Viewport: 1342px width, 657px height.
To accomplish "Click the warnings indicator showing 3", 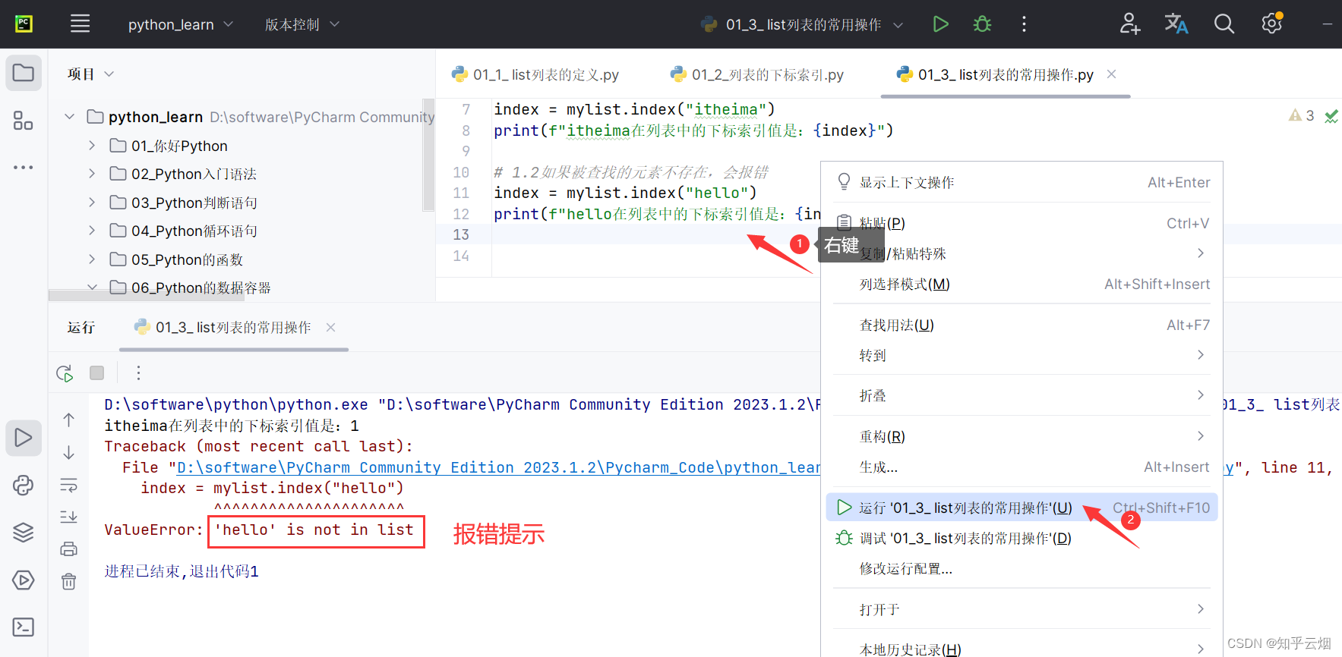I will pyautogui.click(x=1301, y=115).
